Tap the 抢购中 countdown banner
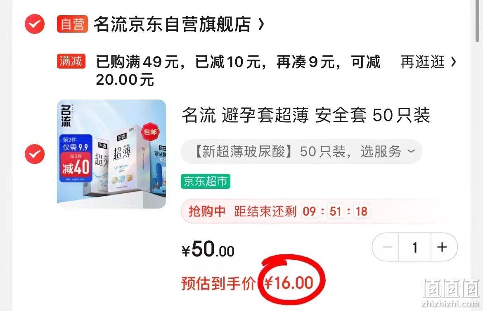Image resolution: width=483 pixels, height=311 pixels. coord(311,211)
